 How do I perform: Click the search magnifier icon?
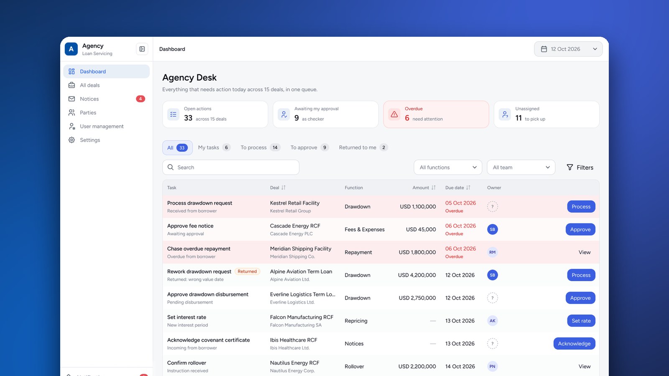(x=171, y=167)
